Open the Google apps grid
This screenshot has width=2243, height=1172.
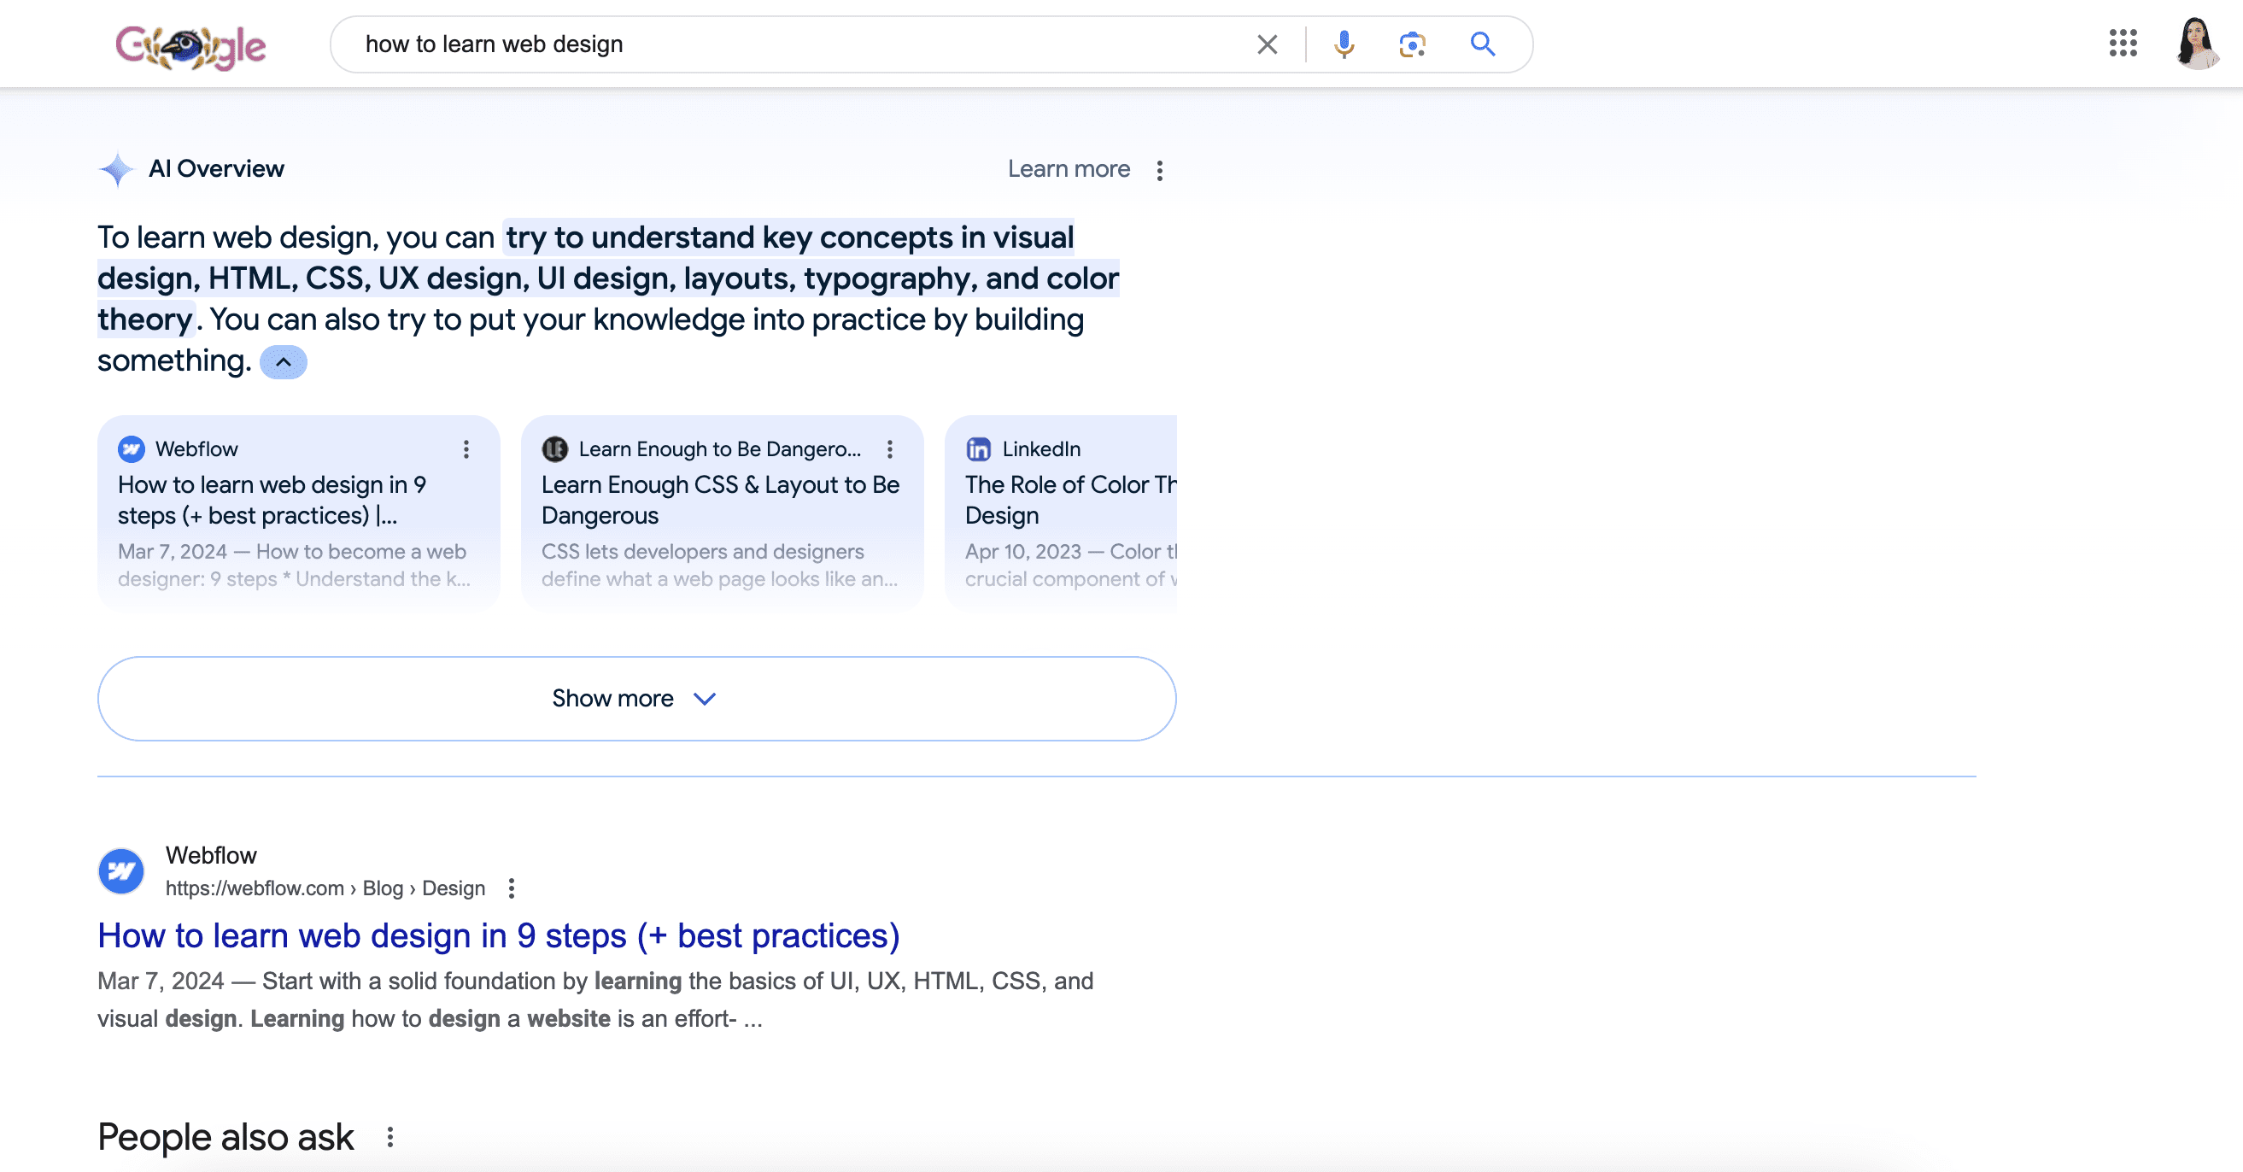(2123, 43)
